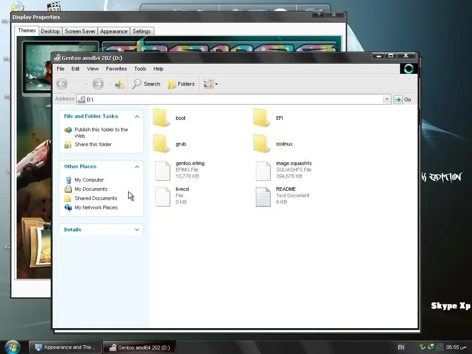Click the EN language indicator
The image size is (472, 354).
click(x=401, y=347)
